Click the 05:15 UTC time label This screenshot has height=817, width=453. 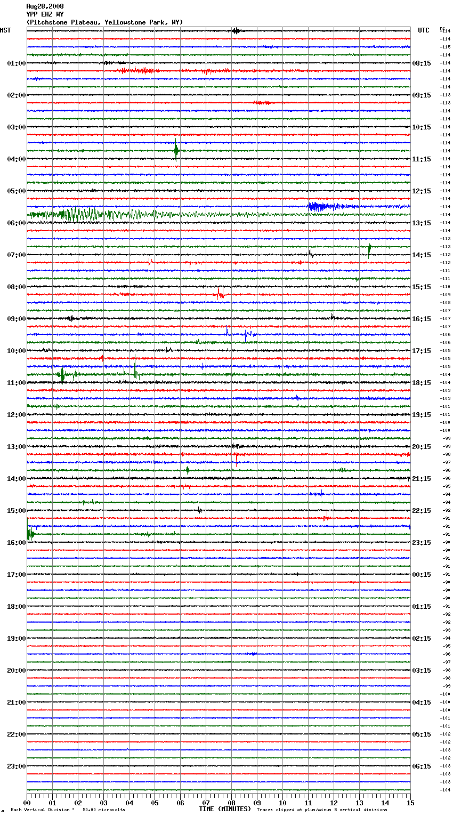coord(422,734)
